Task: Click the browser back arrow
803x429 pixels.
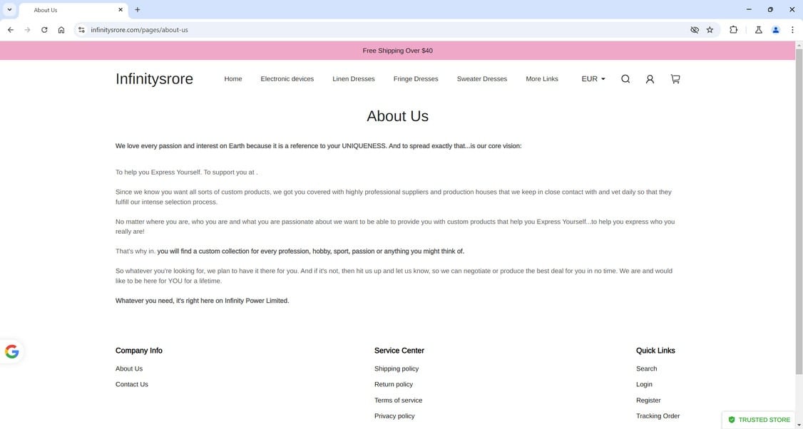Action: point(11,30)
